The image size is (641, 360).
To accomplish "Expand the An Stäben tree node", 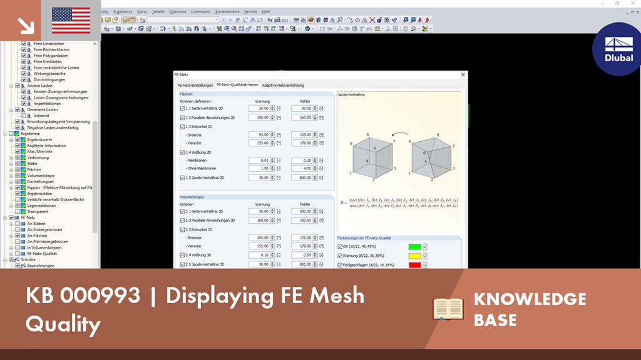I will tap(11, 224).
